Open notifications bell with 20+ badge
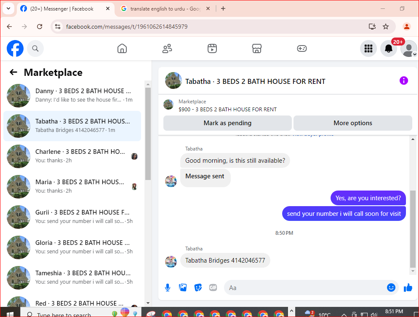Image resolution: width=419 pixels, height=317 pixels. pos(389,48)
